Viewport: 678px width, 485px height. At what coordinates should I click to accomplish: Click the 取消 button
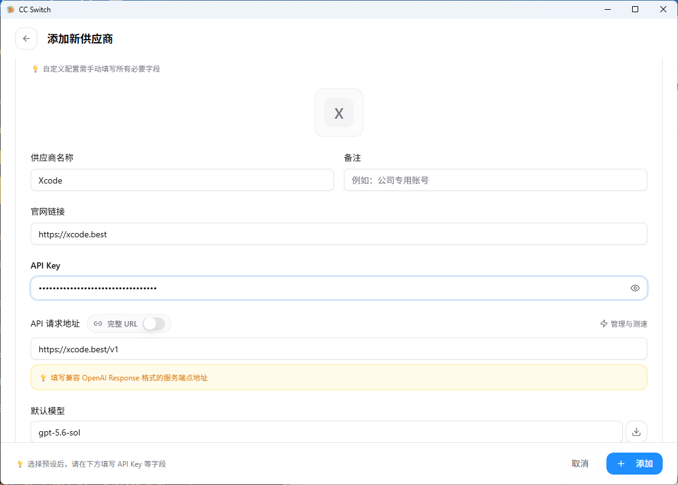(x=580, y=464)
